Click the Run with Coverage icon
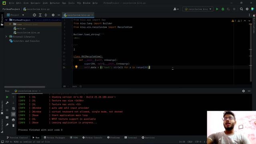 click(228, 9)
